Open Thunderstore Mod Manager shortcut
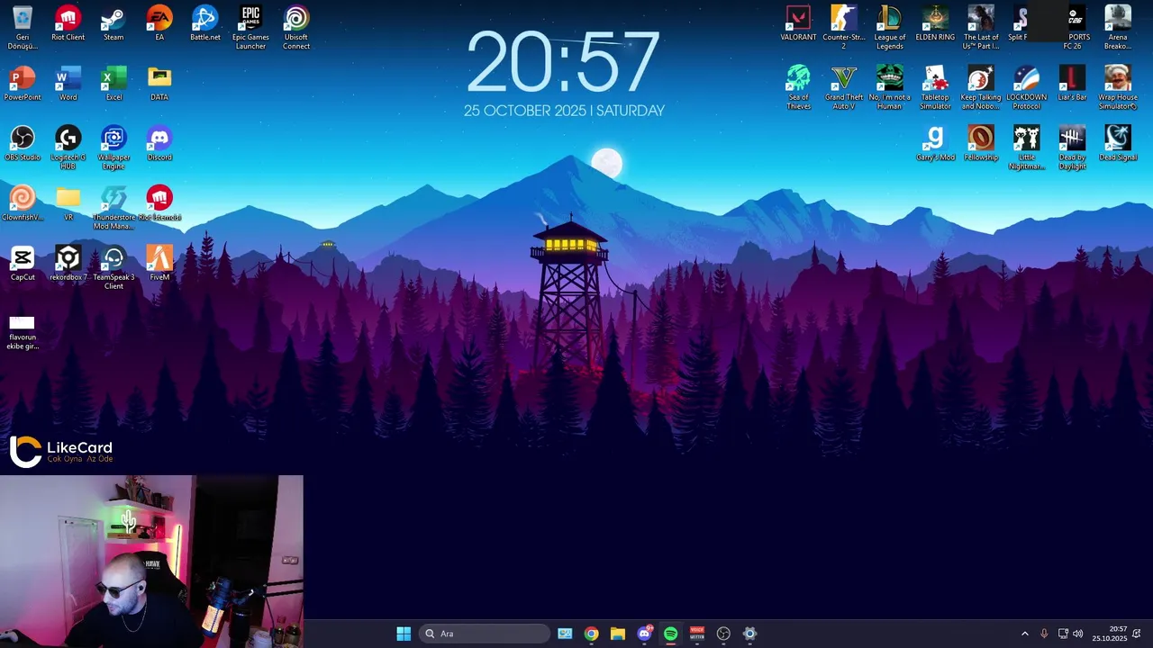Image resolution: width=1153 pixels, height=648 pixels. pyautogui.click(x=113, y=208)
